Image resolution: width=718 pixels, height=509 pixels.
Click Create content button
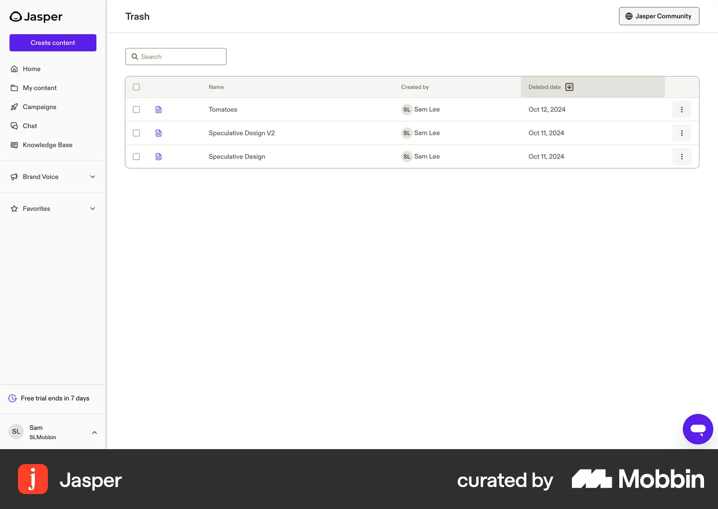(x=53, y=43)
